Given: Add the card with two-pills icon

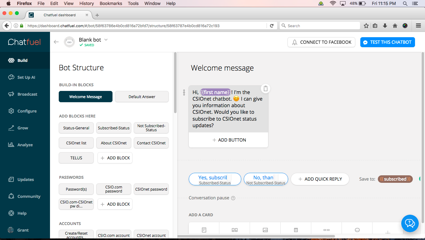Looking at the screenshot, I should tap(327, 230).
